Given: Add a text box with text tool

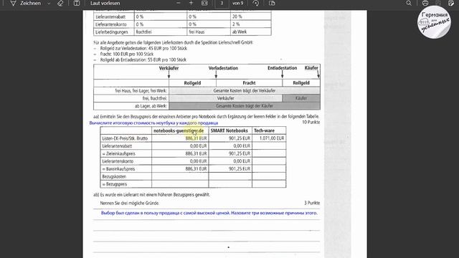Looking at the screenshot, I should (x=77, y=3).
